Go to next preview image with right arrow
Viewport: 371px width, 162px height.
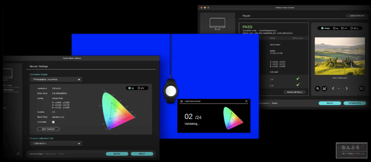pos(347,88)
